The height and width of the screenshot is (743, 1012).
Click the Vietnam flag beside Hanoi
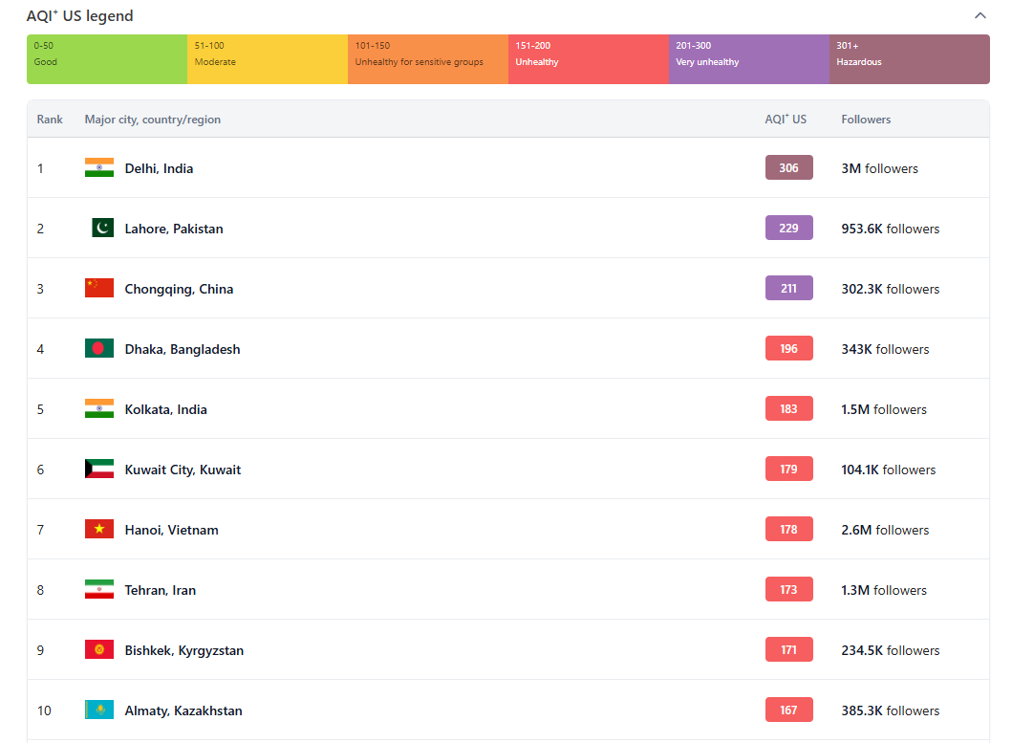coord(99,530)
